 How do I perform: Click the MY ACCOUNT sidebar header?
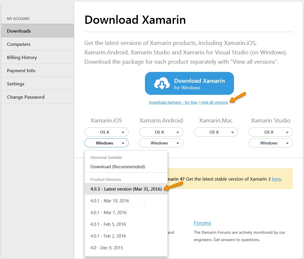[18, 19]
